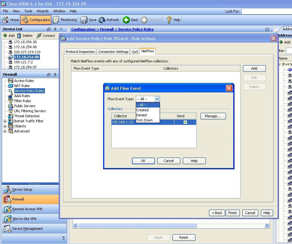Open Remote Access VPN section
The height and width of the screenshot is (244, 292).
(x=30, y=209)
